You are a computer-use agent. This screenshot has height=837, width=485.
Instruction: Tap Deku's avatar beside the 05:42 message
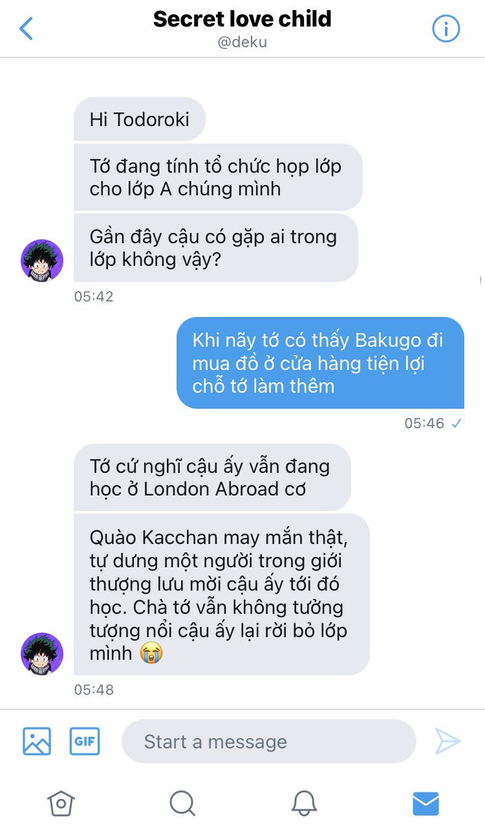click(x=42, y=260)
